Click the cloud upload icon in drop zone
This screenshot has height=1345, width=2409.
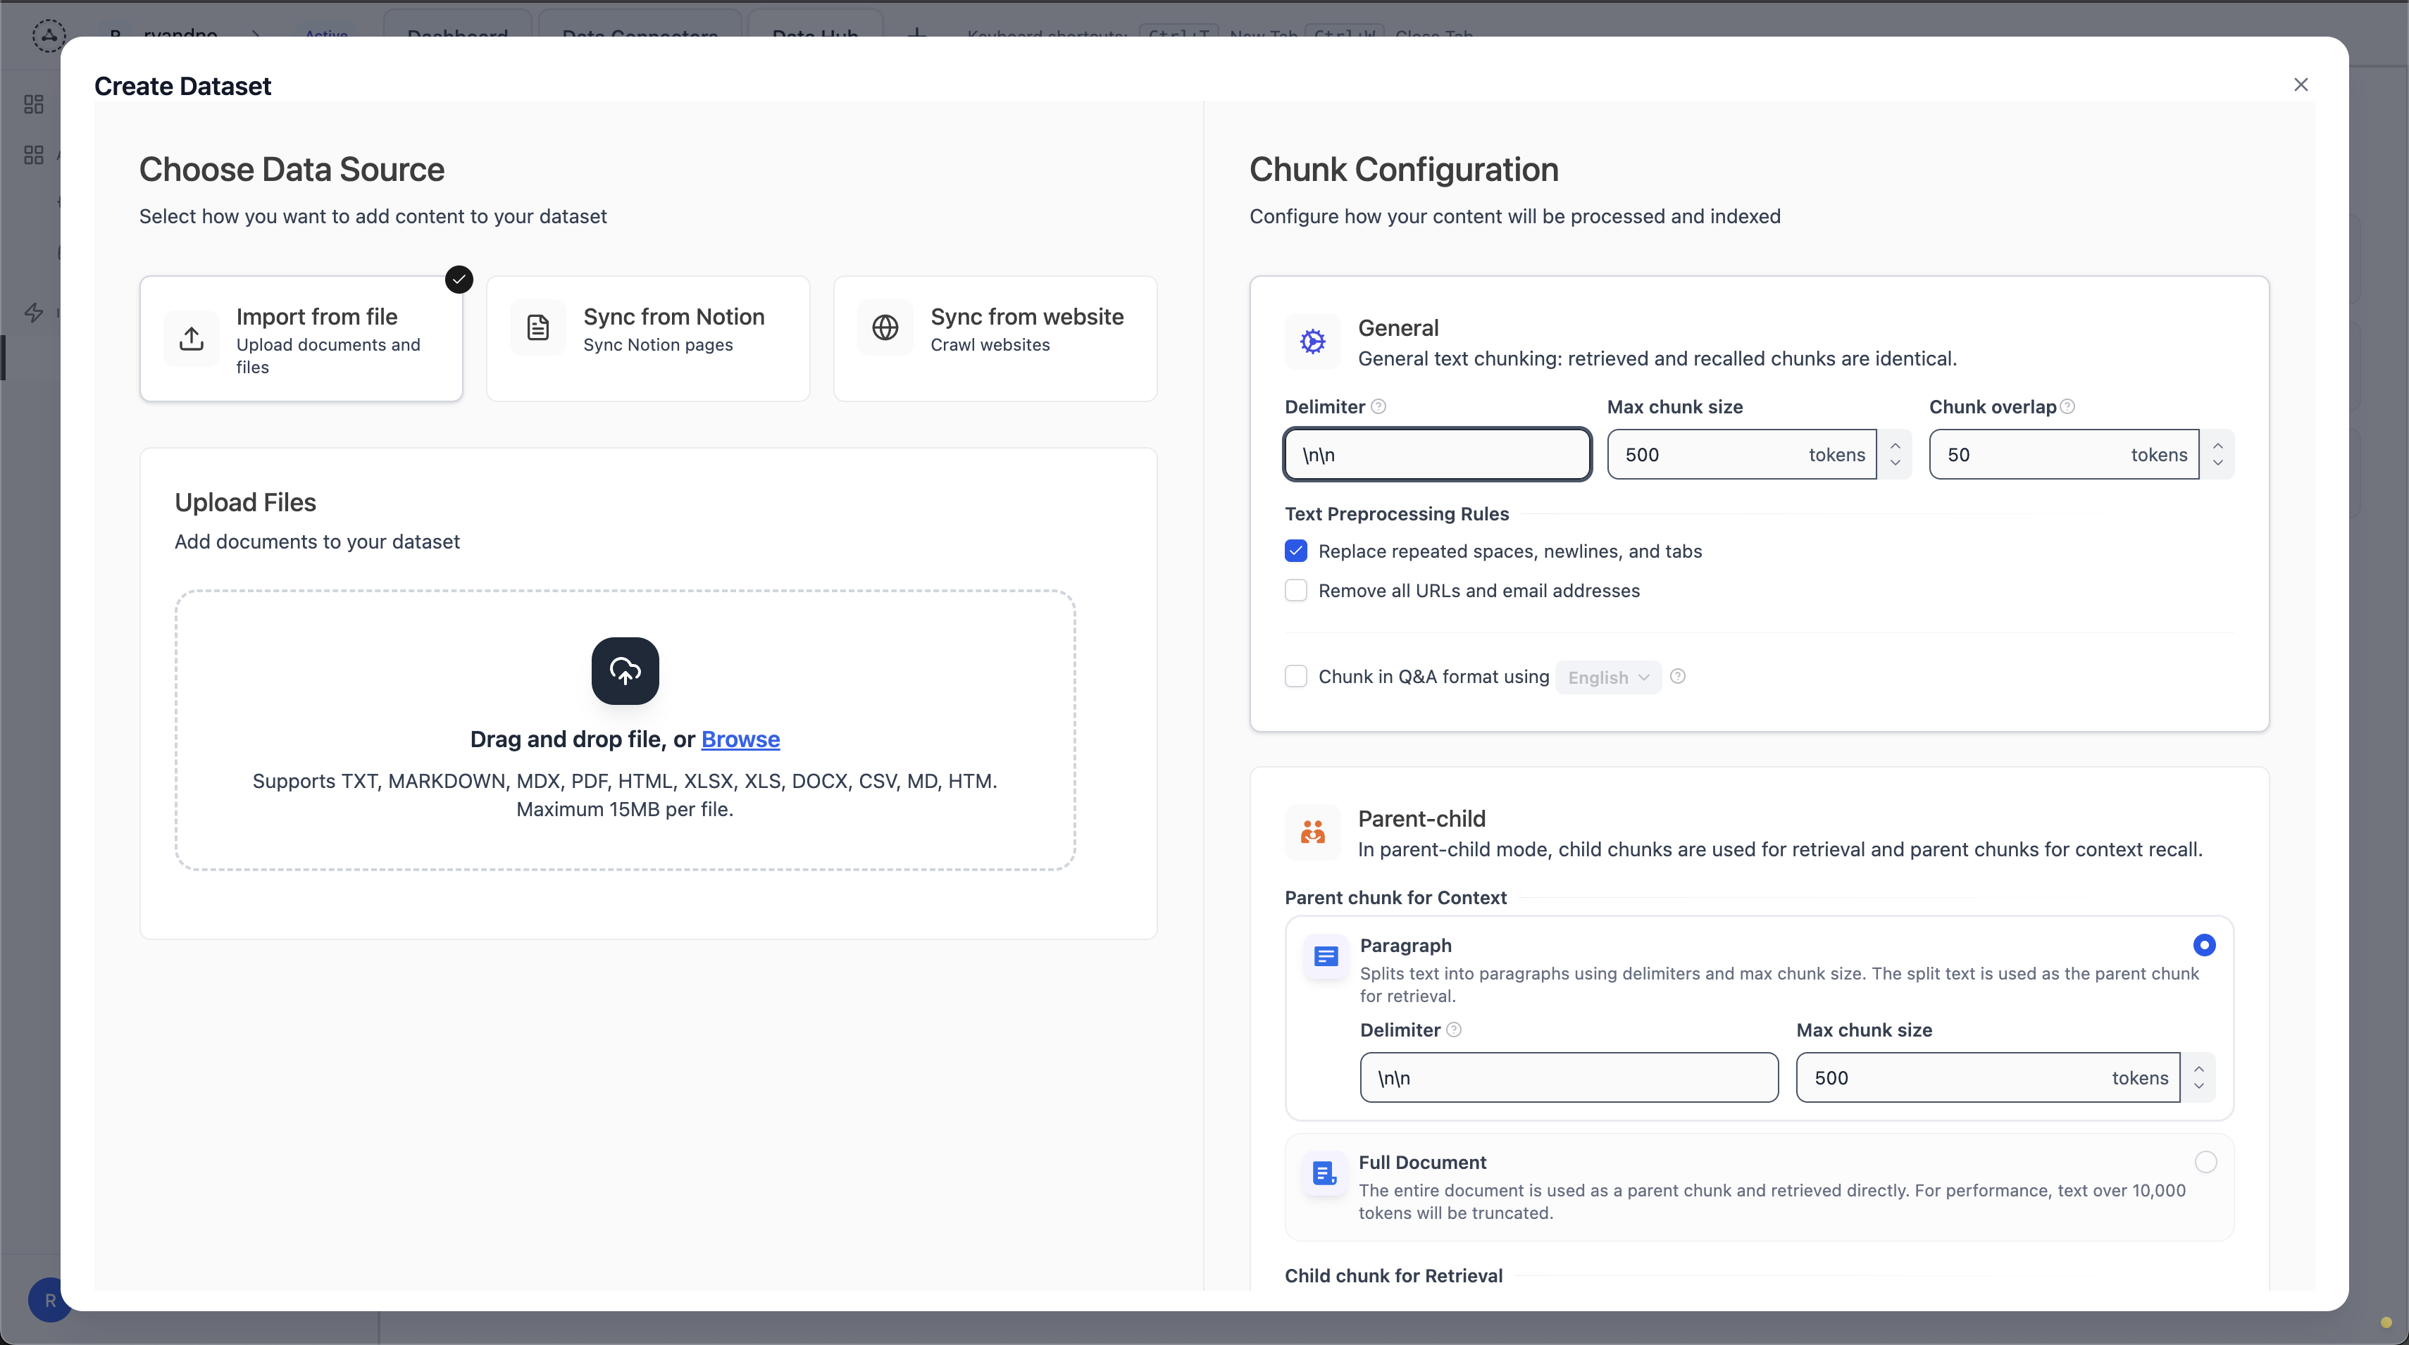pyautogui.click(x=625, y=670)
